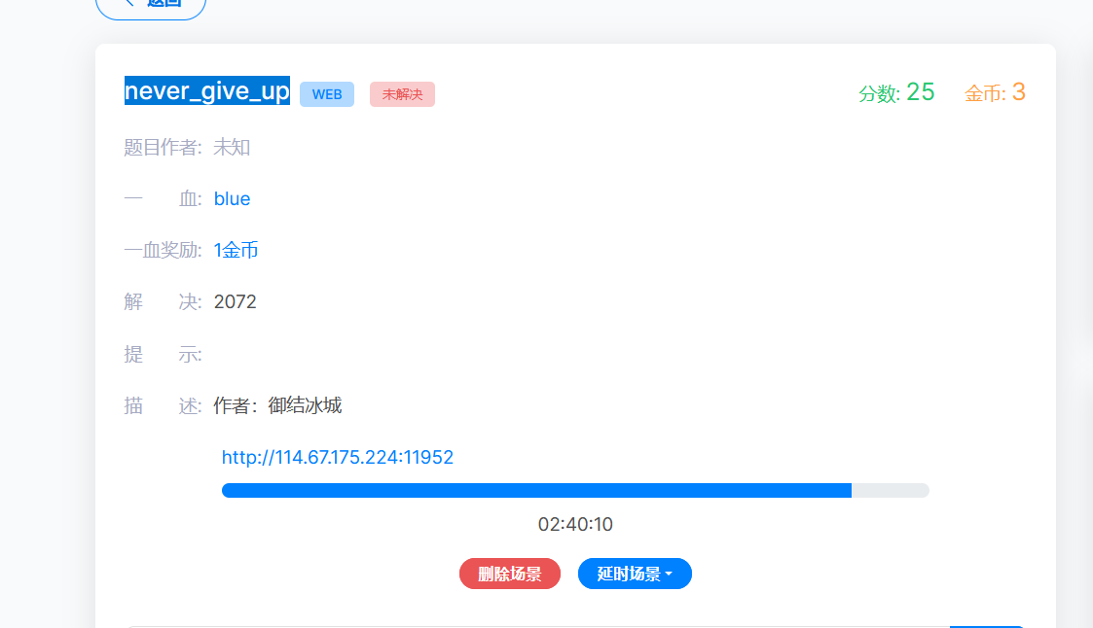Viewport: 1093px width, 628px height.
Task: Toggle the 未解决 solved state badge
Action: click(402, 94)
